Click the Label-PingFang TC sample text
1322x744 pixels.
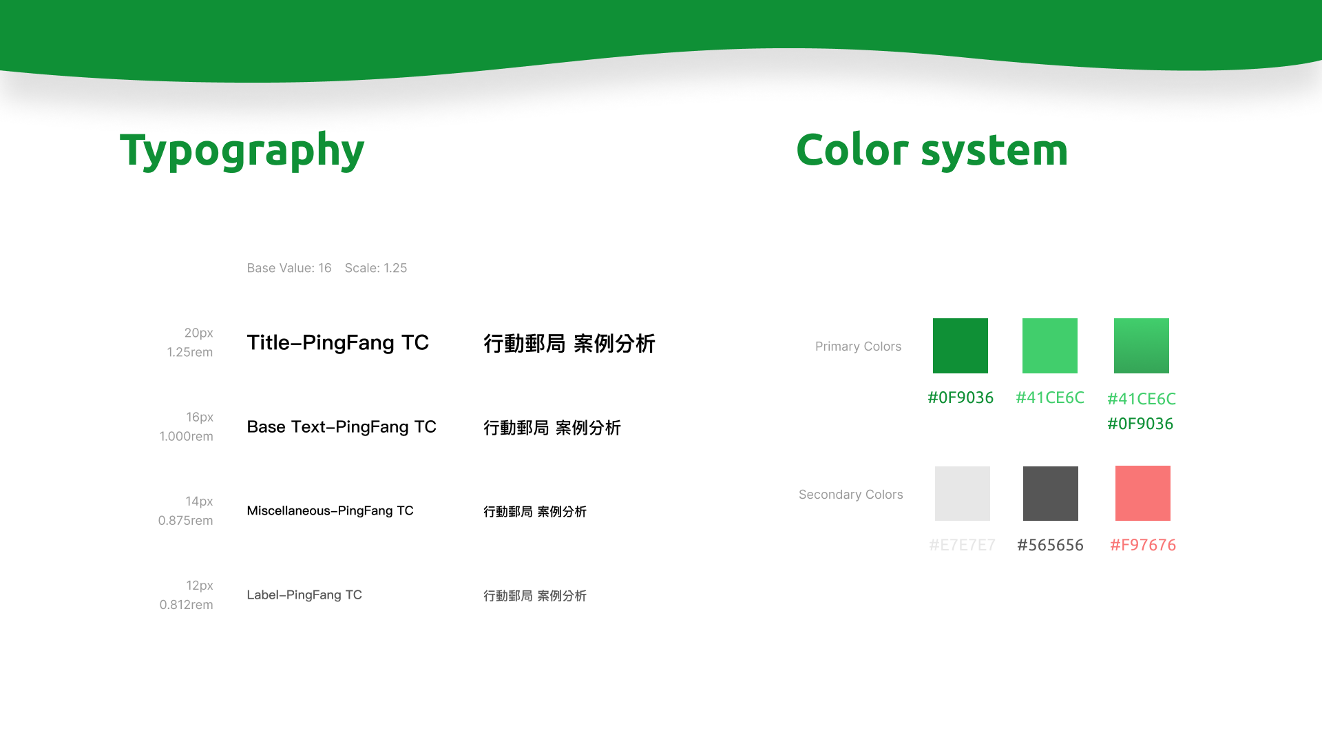pyautogui.click(x=304, y=595)
